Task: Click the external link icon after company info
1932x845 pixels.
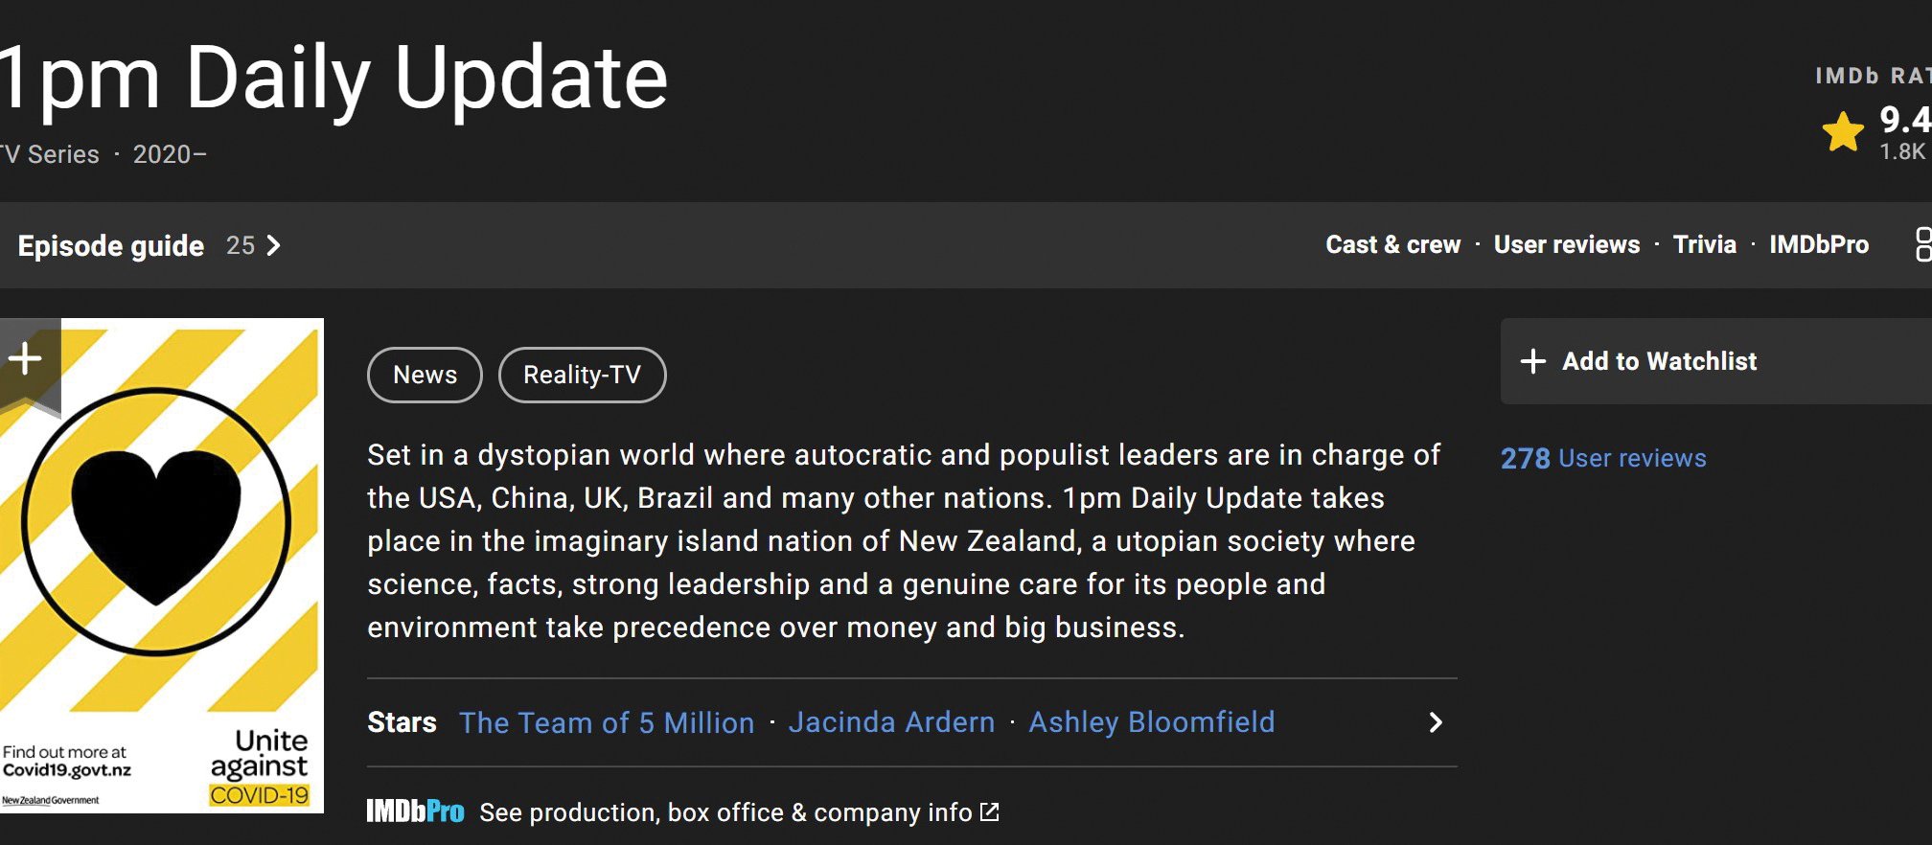Action: (x=990, y=811)
